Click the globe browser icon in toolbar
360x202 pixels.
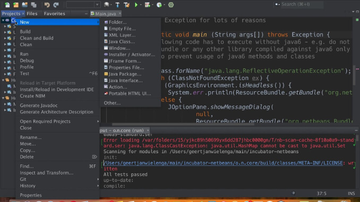pos(106,5)
